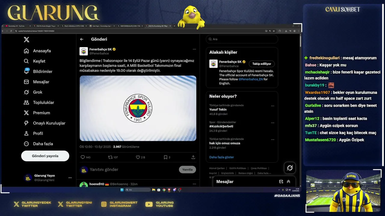Go back with the Gönderi arrow
The height and width of the screenshot is (216, 385).
point(82,39)
